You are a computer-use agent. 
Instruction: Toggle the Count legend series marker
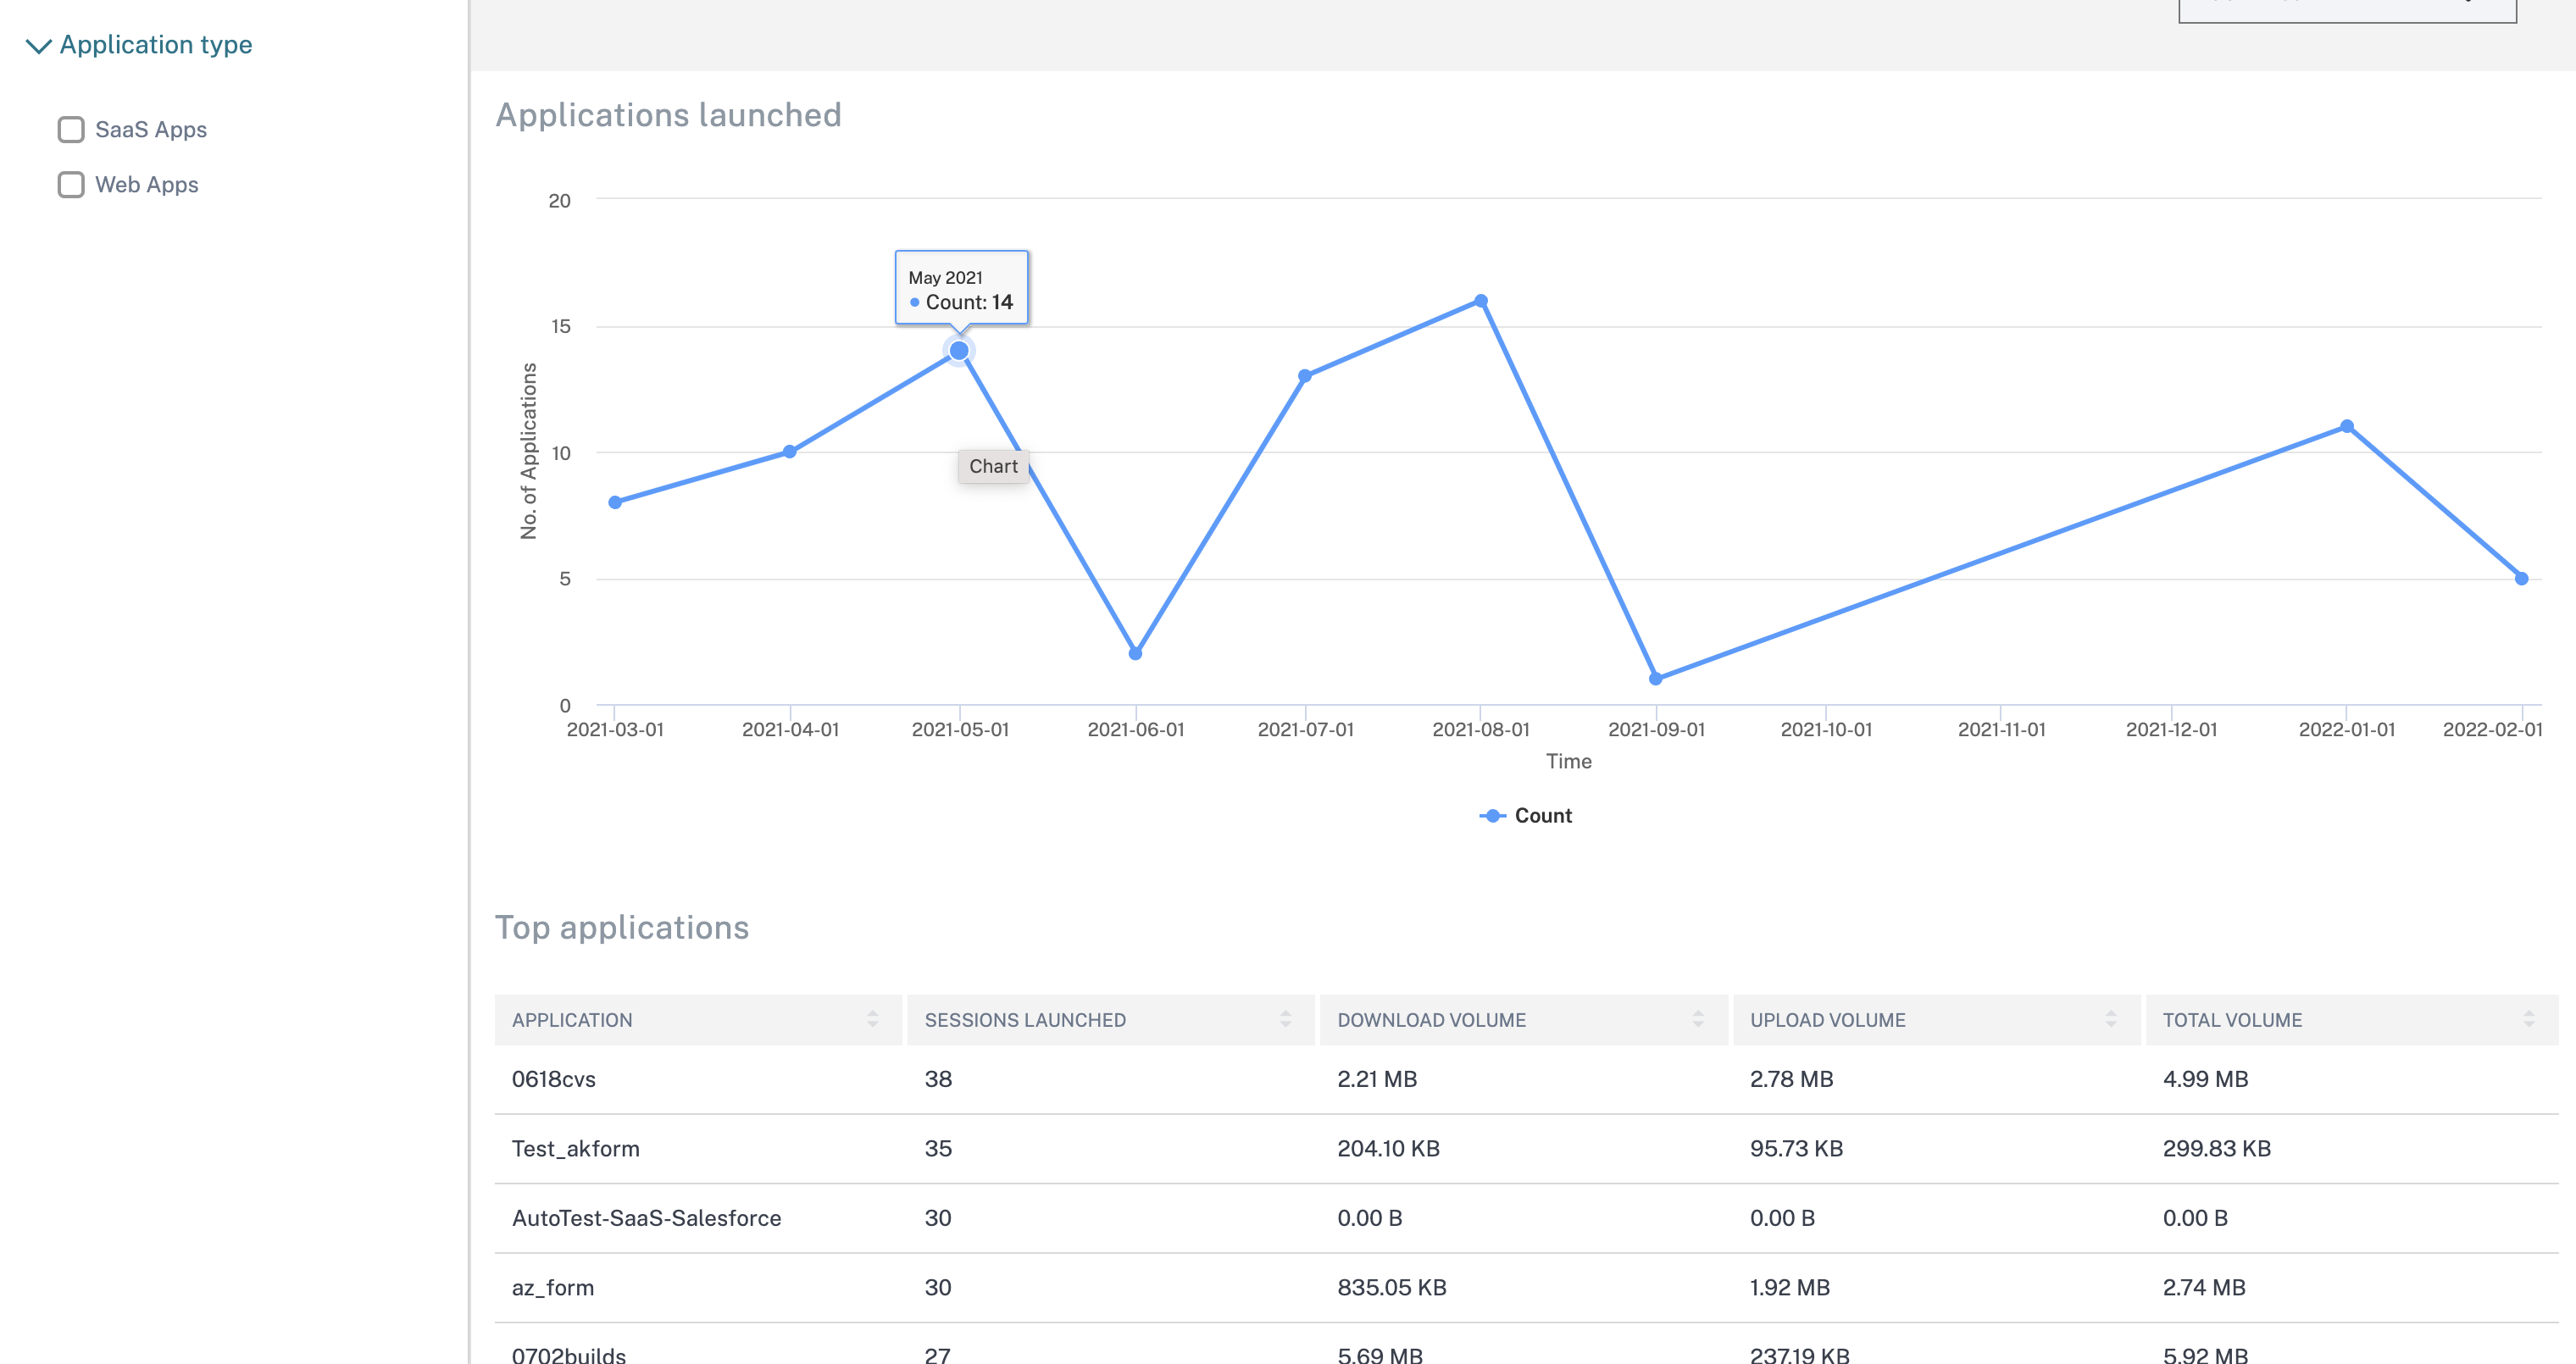[1492, 816]
